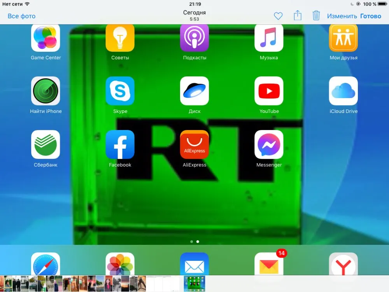
Task: Tap the YouTube icon
Action: tap(269, 91)
